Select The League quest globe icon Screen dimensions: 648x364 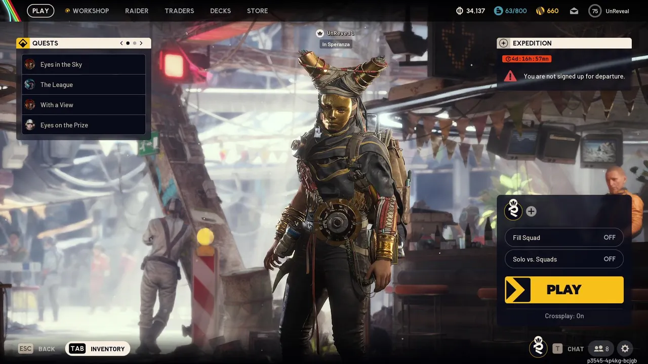tap(30, 84)
